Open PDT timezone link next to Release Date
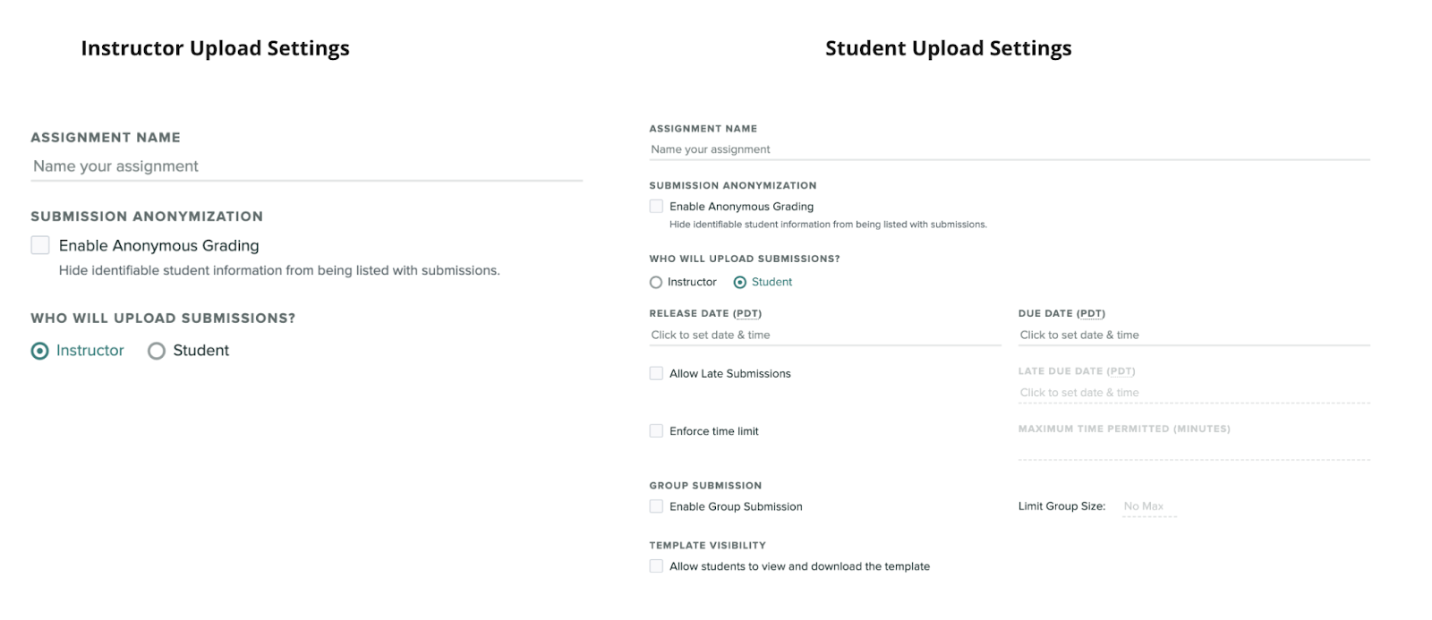The height and width of the screenshot is (620, 1432). (747, 313)
